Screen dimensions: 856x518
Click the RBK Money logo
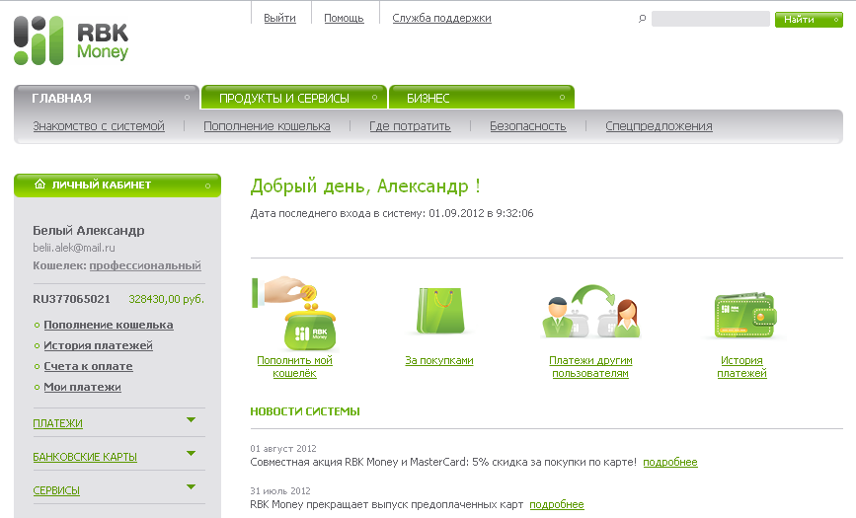(x=71, y=40)
